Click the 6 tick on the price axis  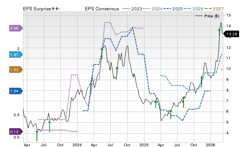(x=227, y=112)
